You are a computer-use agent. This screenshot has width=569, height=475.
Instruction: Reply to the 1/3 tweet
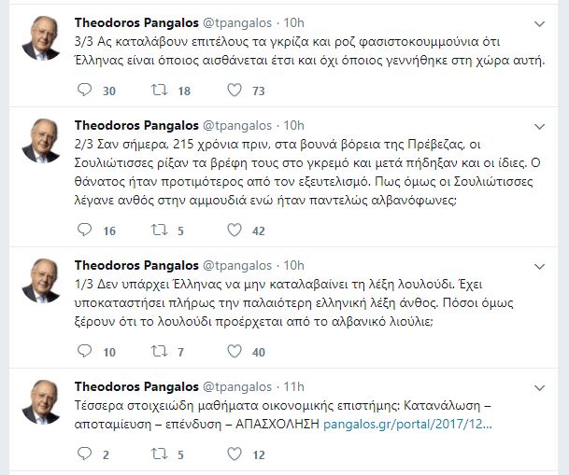[x=84, y=352]
